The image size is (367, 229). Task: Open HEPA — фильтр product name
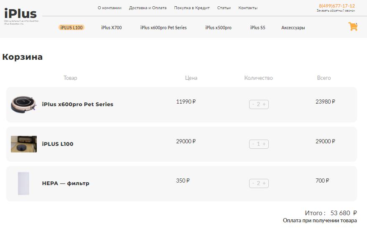click(x=66, y=183)
